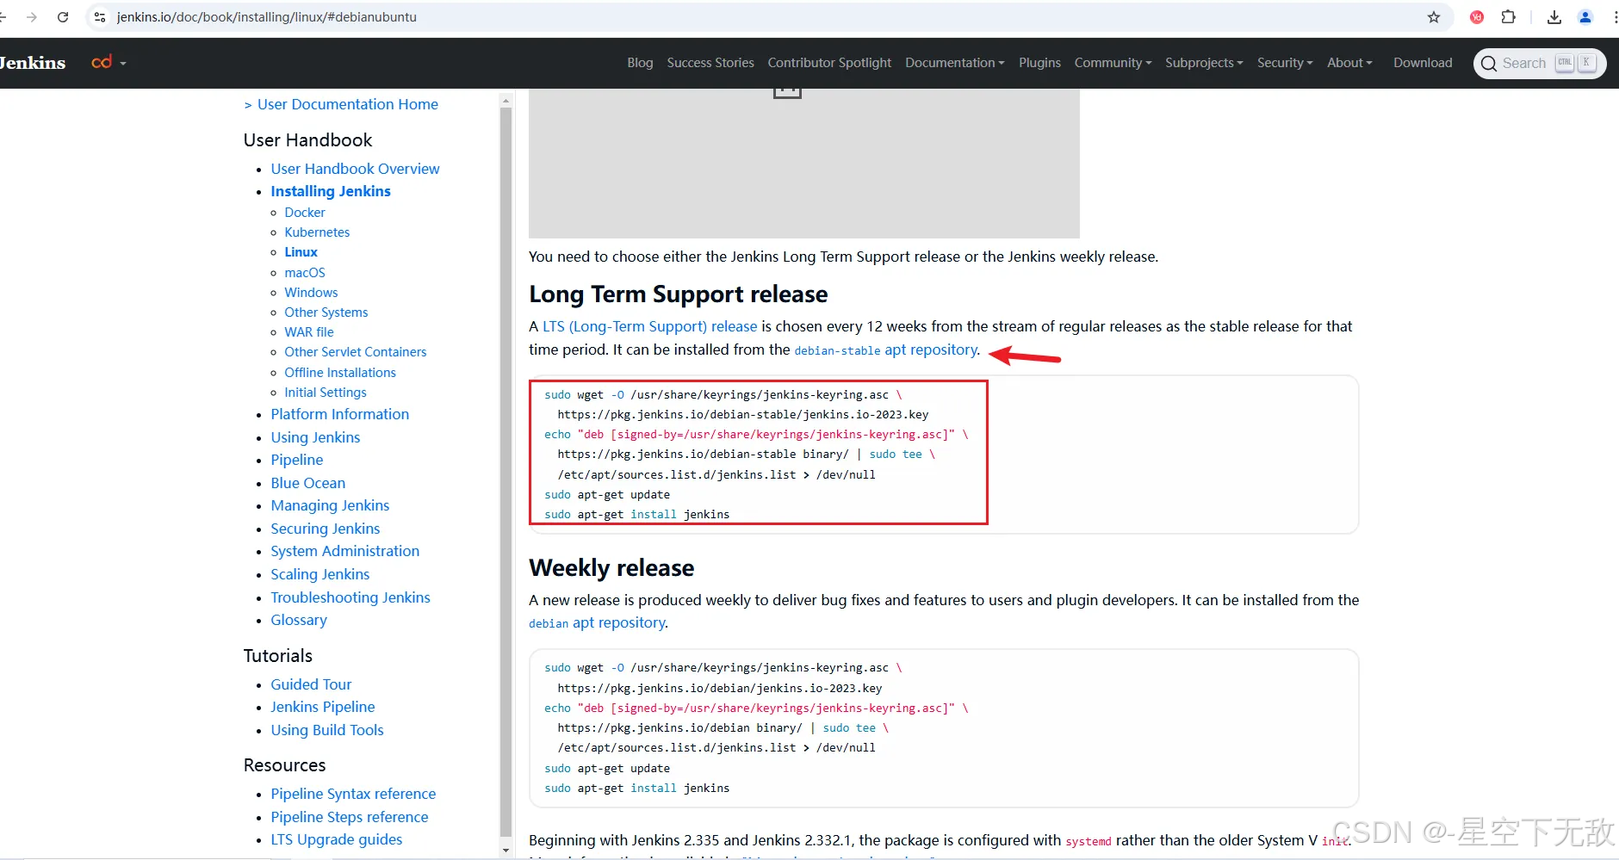Open Securing Jenkins link
The width and height of the screenshot is (1619, 860).
point(326,529)
